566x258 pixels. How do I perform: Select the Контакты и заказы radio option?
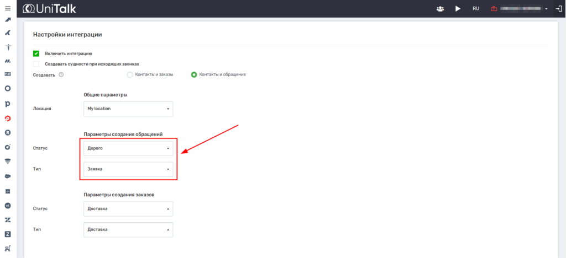pos(130,74)
